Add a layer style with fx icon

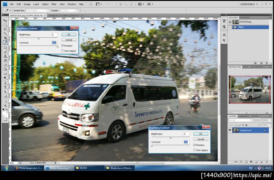tap(241, 162)
